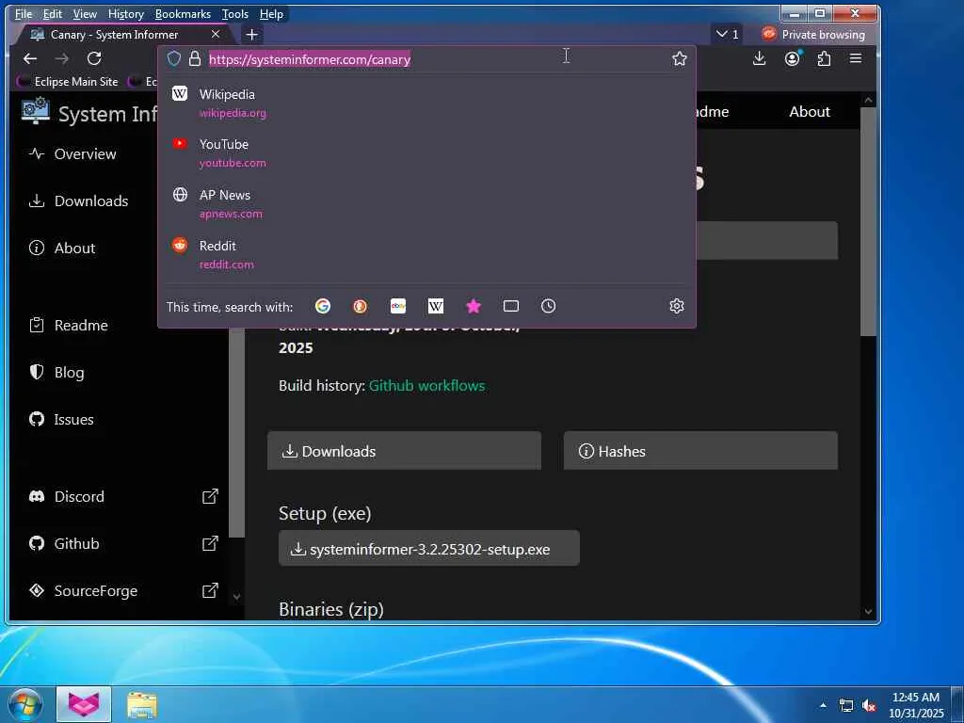
Task: Open the Bookmarks menu
Action: pyautogui.click(x=183, y=13)
